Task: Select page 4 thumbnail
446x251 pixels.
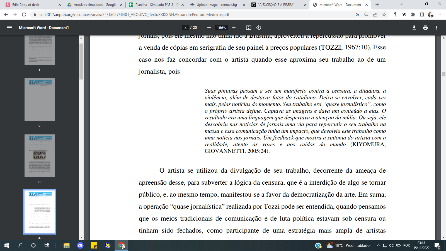Action: (x=40, y=212)
